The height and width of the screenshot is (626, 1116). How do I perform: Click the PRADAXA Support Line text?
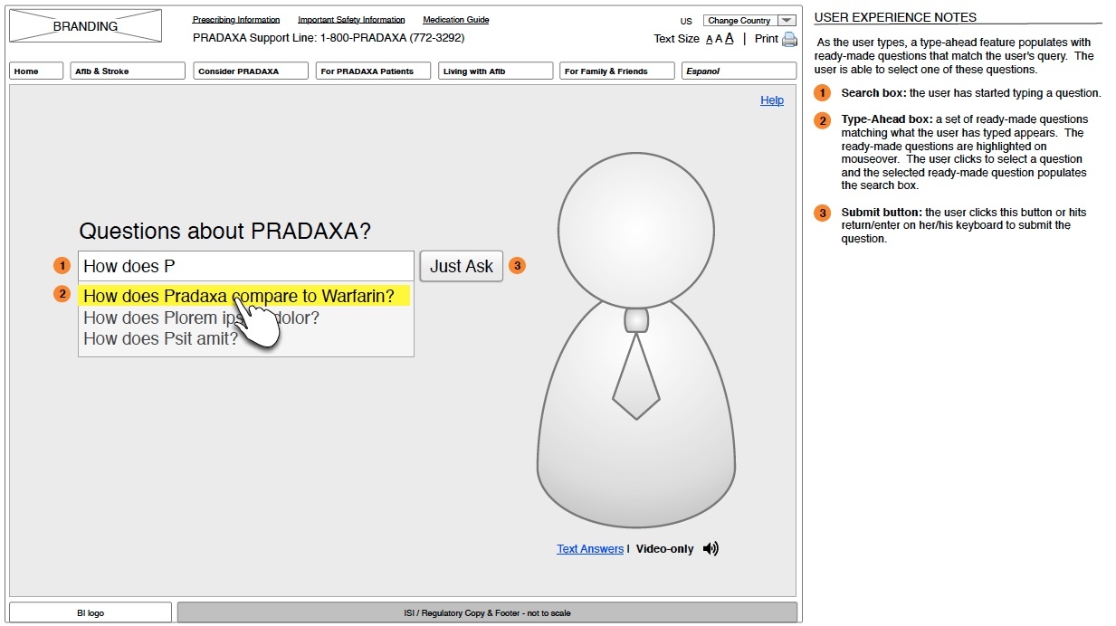[x=329, y=38]
